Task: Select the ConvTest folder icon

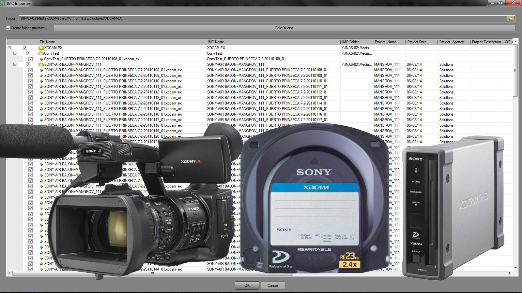Action: click(x=41, y=53)
